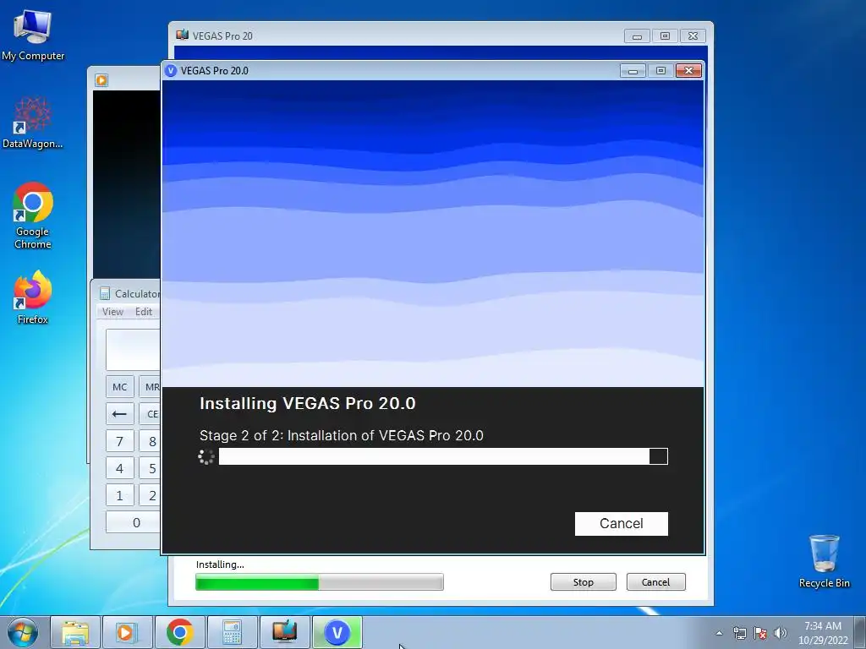
Task: Cancel the VEGAS Pro 20.0 installation
Action: pos(622,524)
